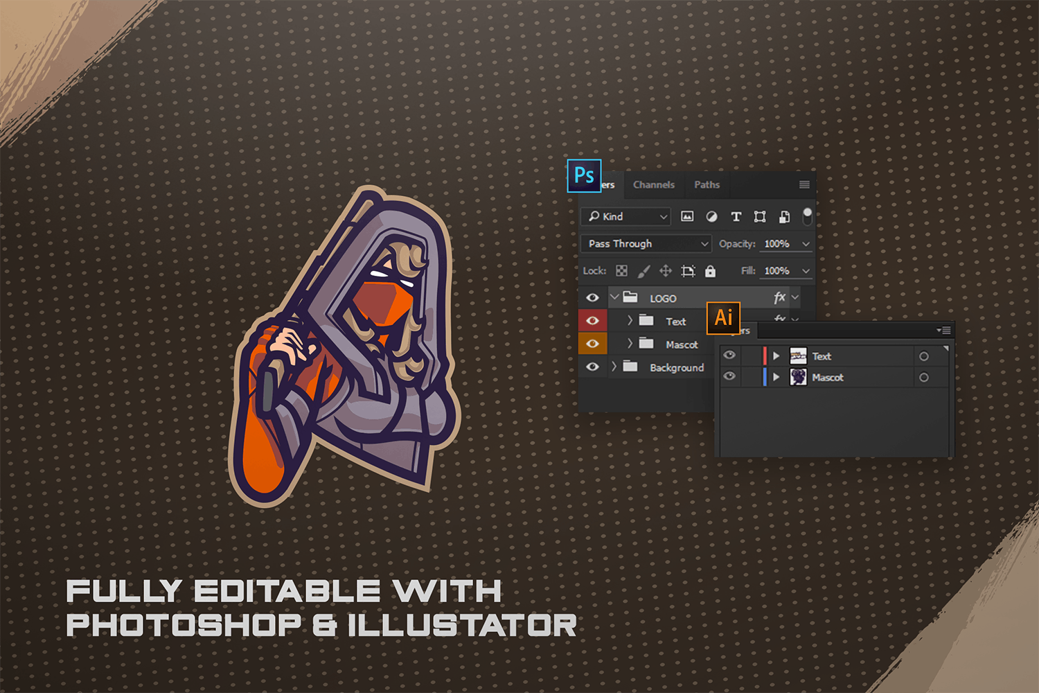Switch to the Paths tab
The height and width of the screenshot is (693, 1039).
point(707,184)
